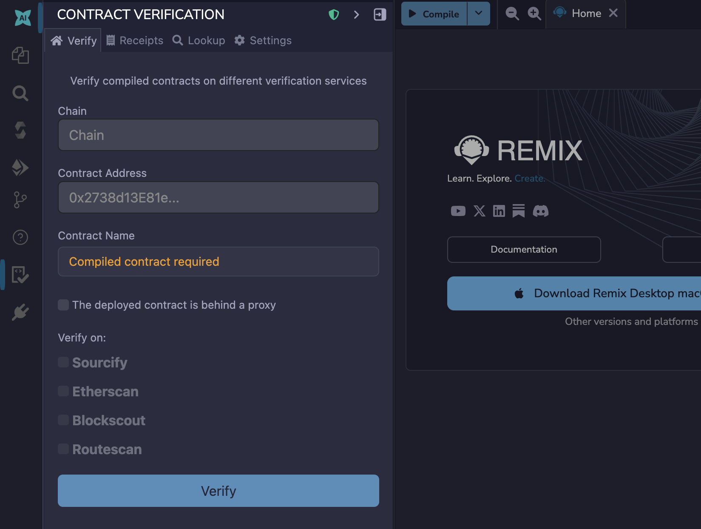Open the RemixAI assistant icon
Image resolution: width=701 pixels, height=529 pixels.
click(23, 18)
